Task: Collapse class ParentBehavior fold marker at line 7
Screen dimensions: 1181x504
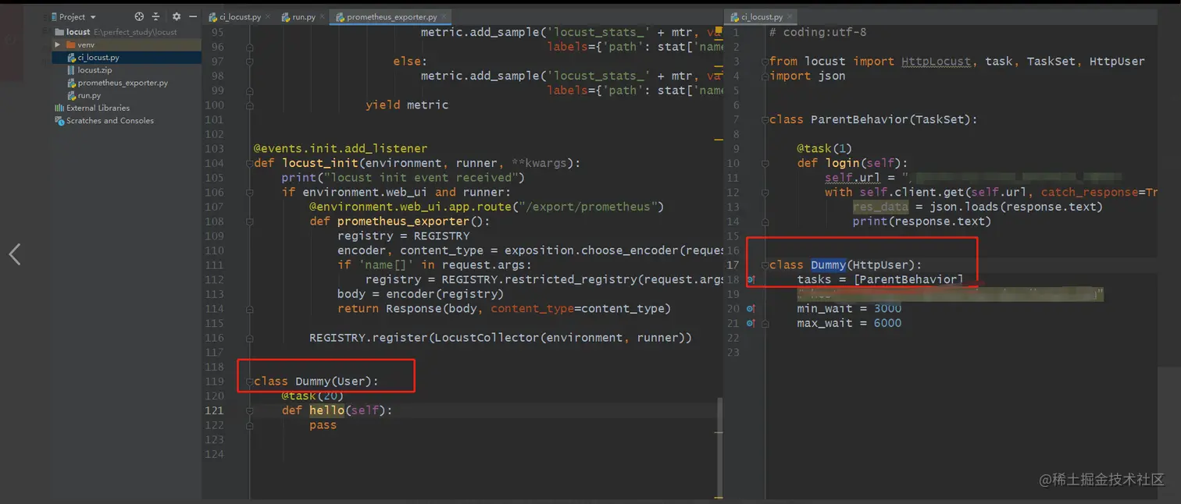Action: (x=765, y=120)
